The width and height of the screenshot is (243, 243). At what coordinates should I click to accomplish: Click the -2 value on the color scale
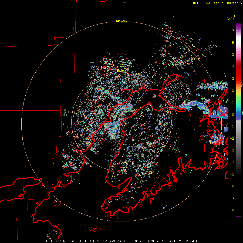(232, 139)
